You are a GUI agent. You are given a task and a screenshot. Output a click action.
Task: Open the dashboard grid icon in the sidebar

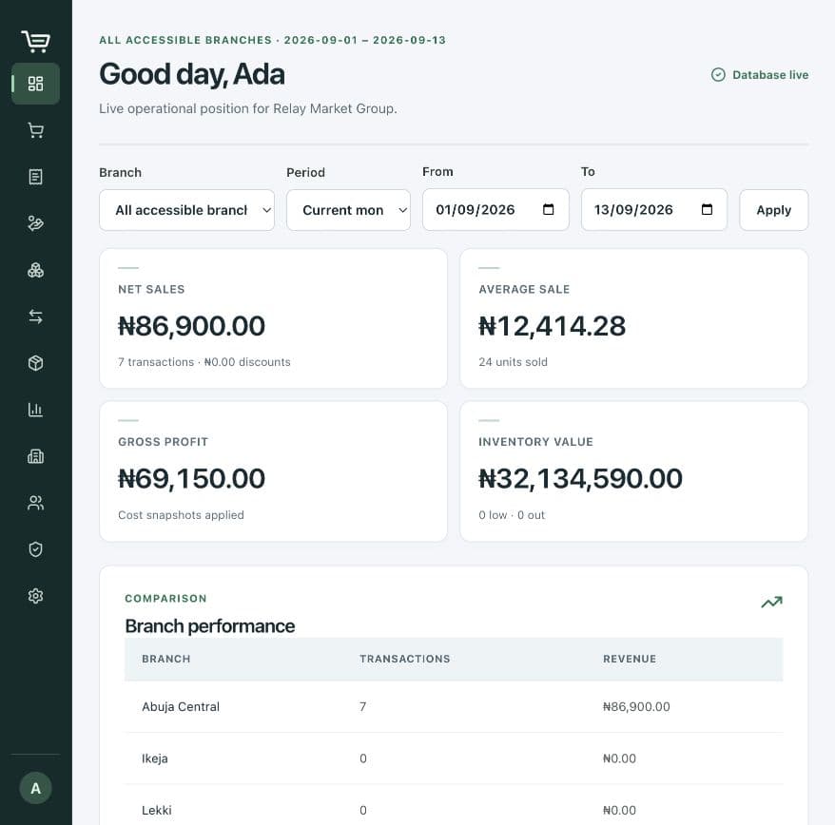pos(36,84)
